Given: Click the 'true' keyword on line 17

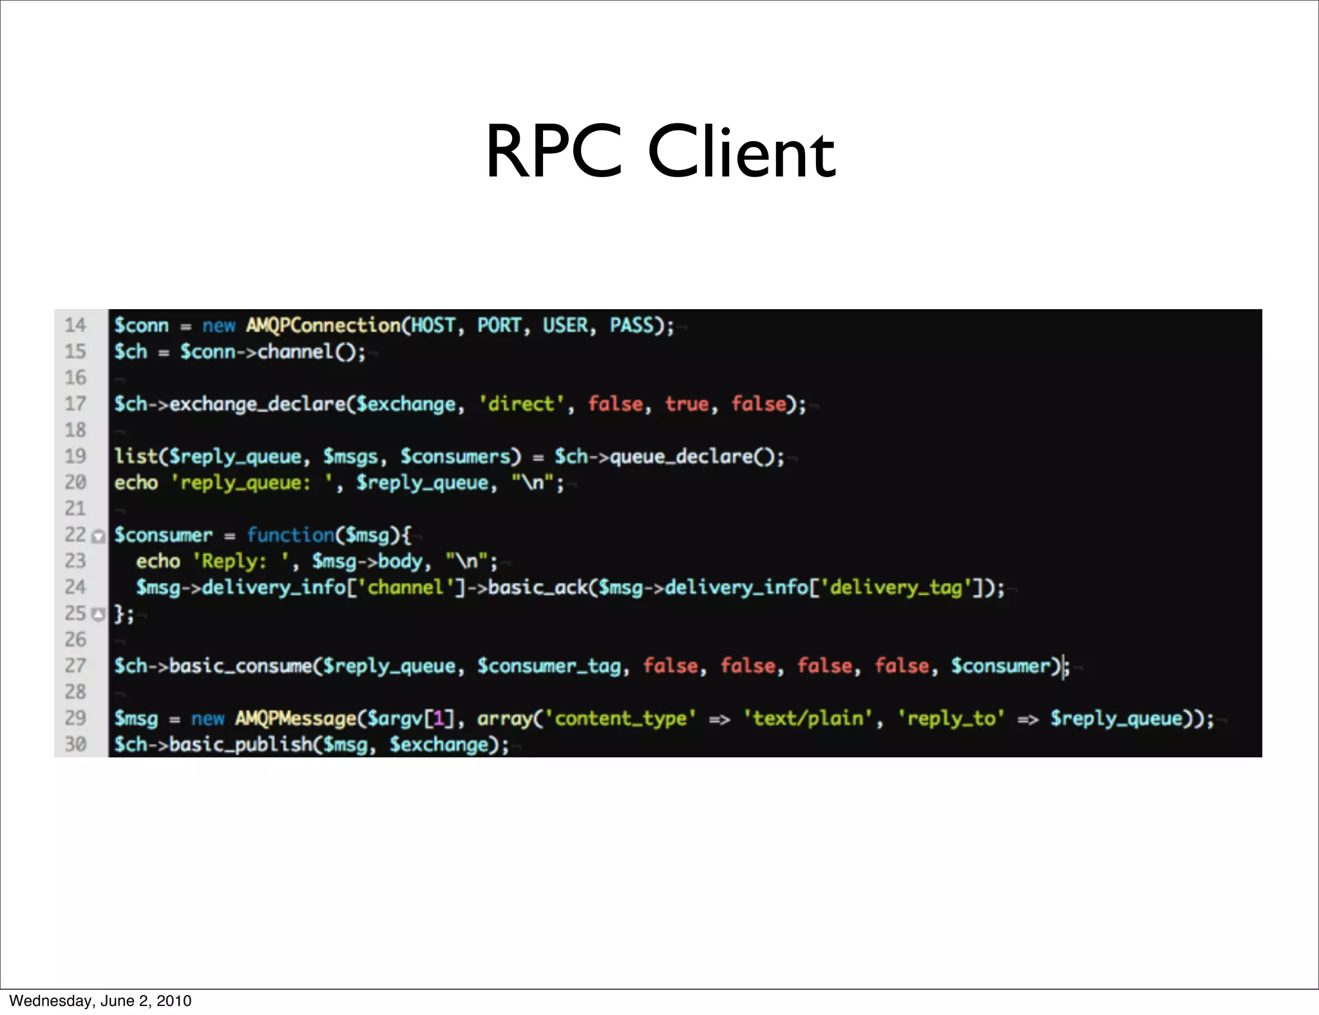Looking at the screenshot, I should [x=687, y=404].
